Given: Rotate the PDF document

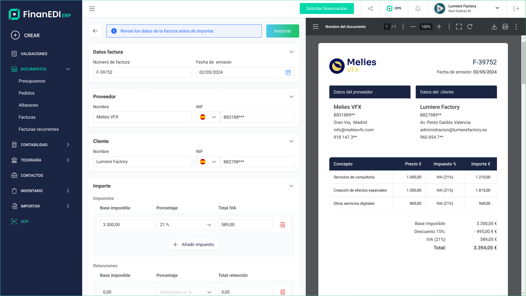Looking at the screenshot, I should 470,27.
